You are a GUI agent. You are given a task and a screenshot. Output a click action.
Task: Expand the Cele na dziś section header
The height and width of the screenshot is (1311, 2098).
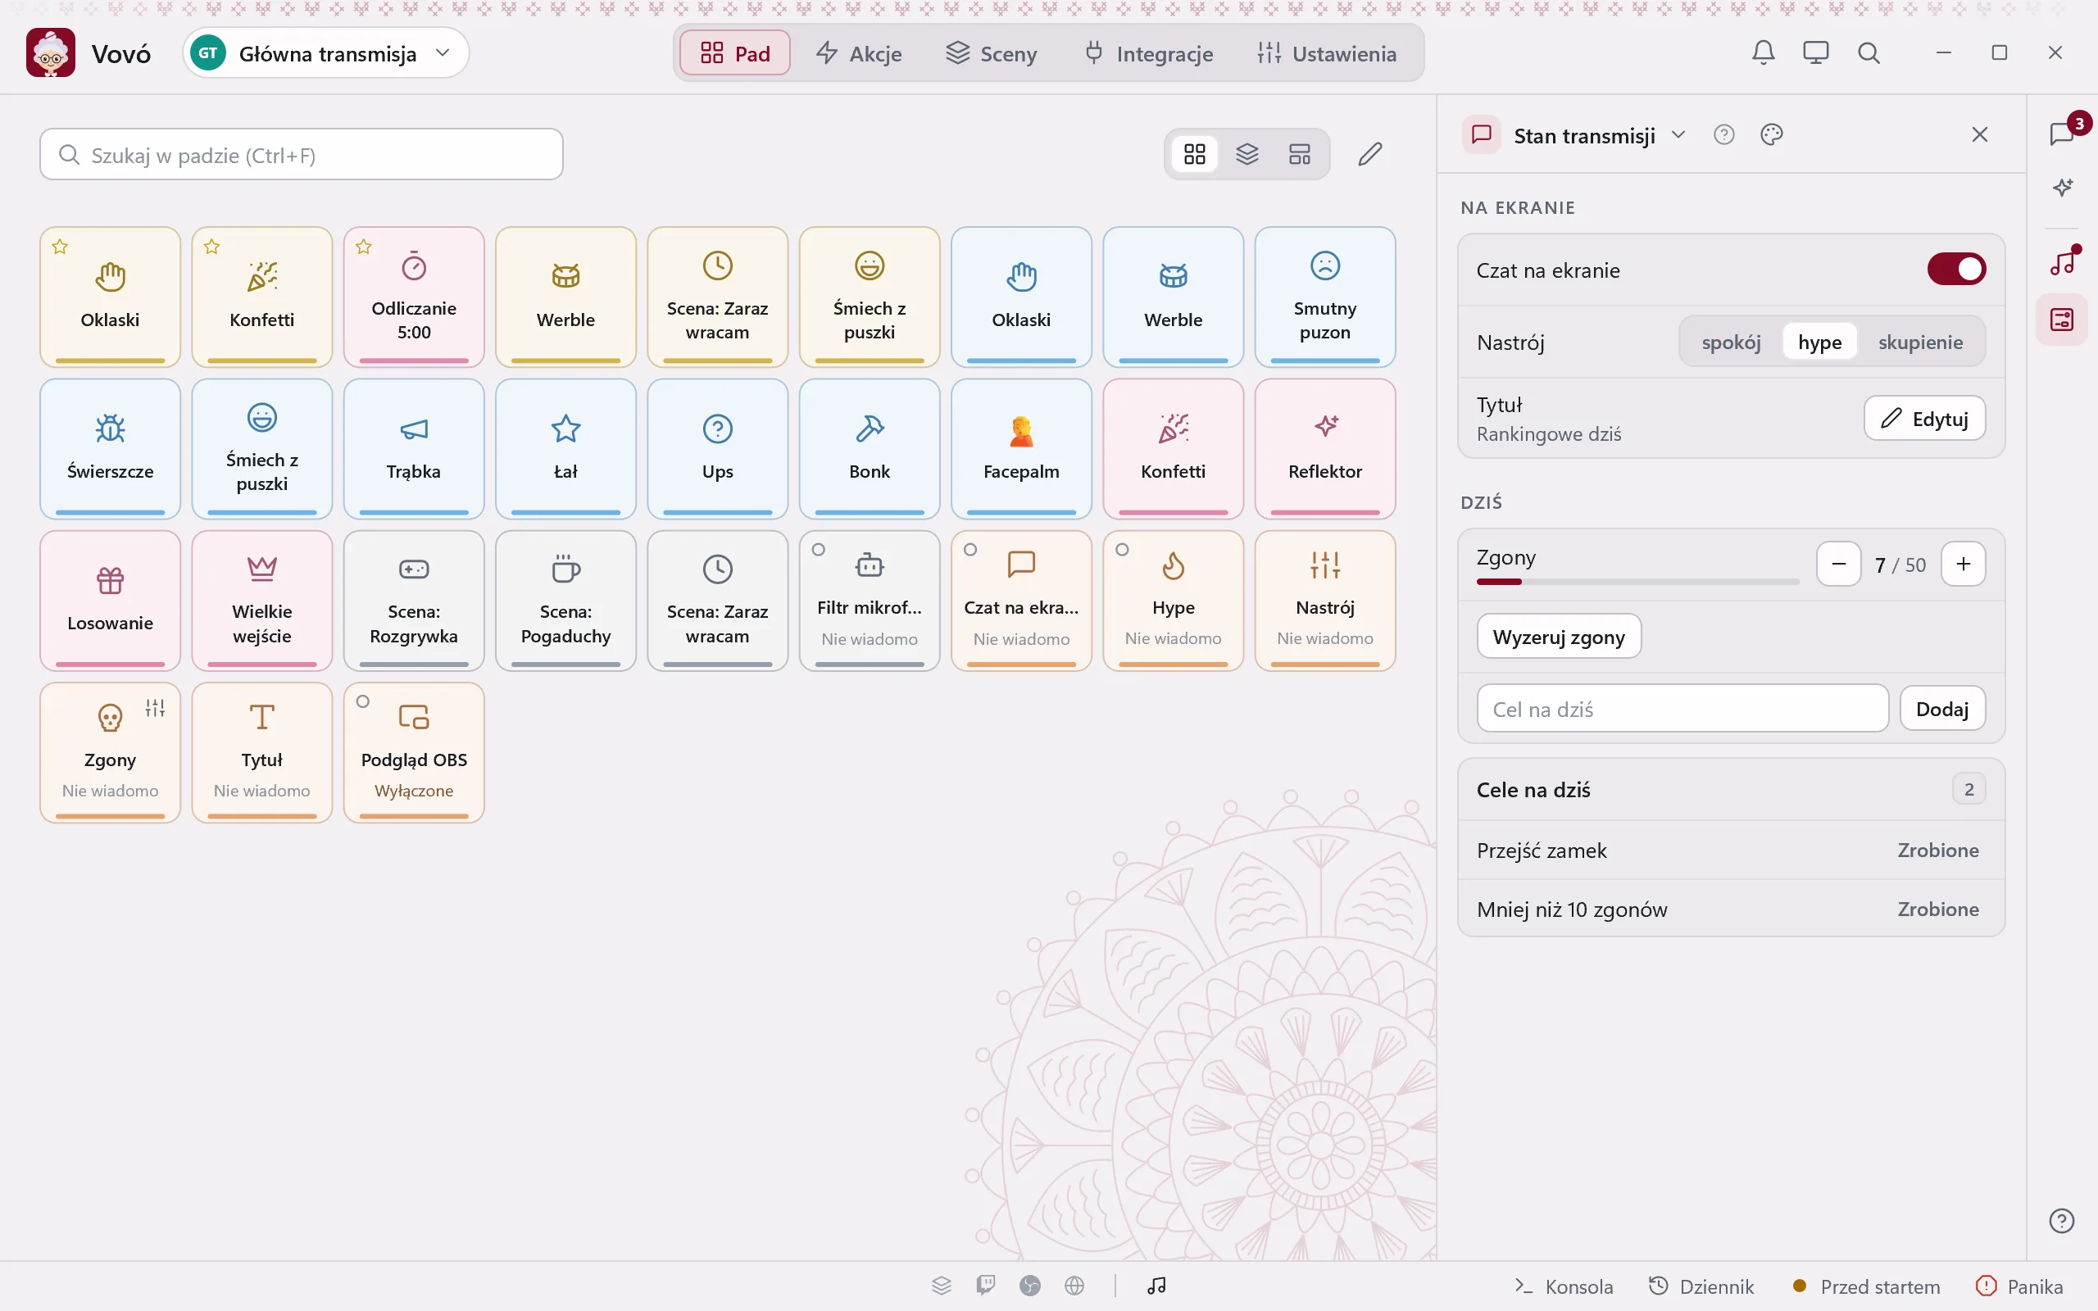click(1730, 790)
